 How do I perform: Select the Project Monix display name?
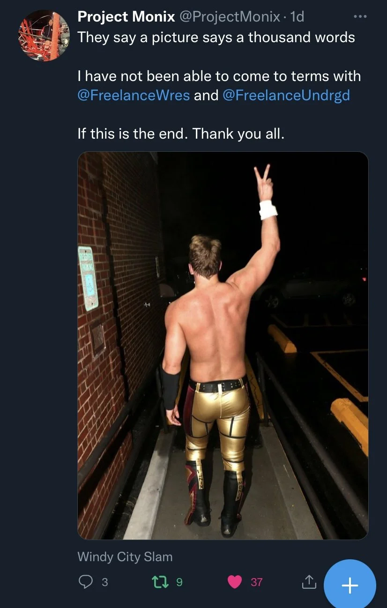[x=126, y=17]
